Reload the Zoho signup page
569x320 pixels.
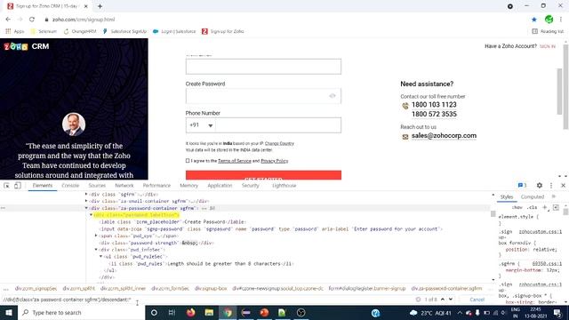click(32, 20)
